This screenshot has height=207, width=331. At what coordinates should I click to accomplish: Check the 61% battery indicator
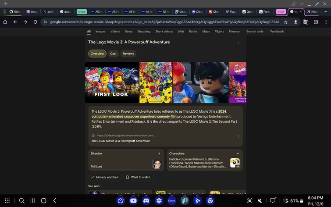(x=297, y=201)
